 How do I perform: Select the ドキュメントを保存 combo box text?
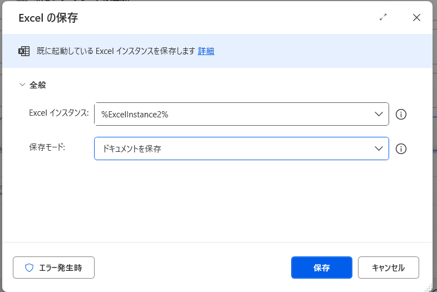click(234, 149)
